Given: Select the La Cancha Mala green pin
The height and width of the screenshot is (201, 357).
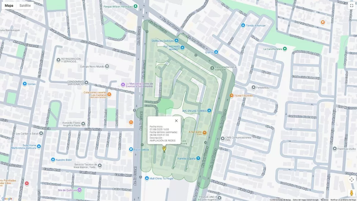Looking at the screenshot, I should pyautogui.click(x=285, y=49).
